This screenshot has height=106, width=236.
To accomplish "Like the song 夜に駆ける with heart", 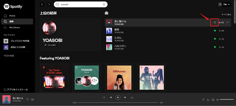I will pos(215,23).
